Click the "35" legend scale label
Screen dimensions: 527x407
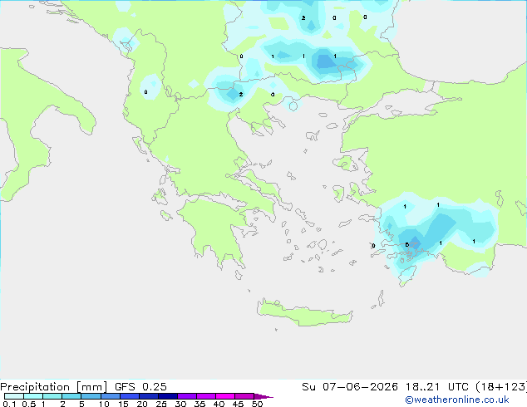pos(199,404)
